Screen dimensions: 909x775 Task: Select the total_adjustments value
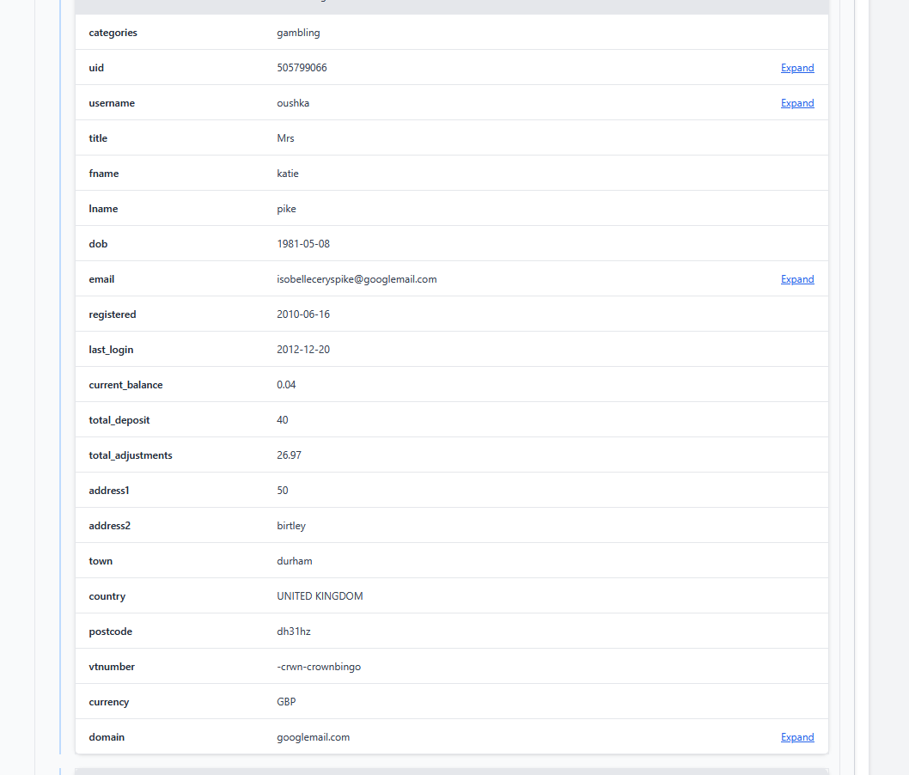point(289,455)
